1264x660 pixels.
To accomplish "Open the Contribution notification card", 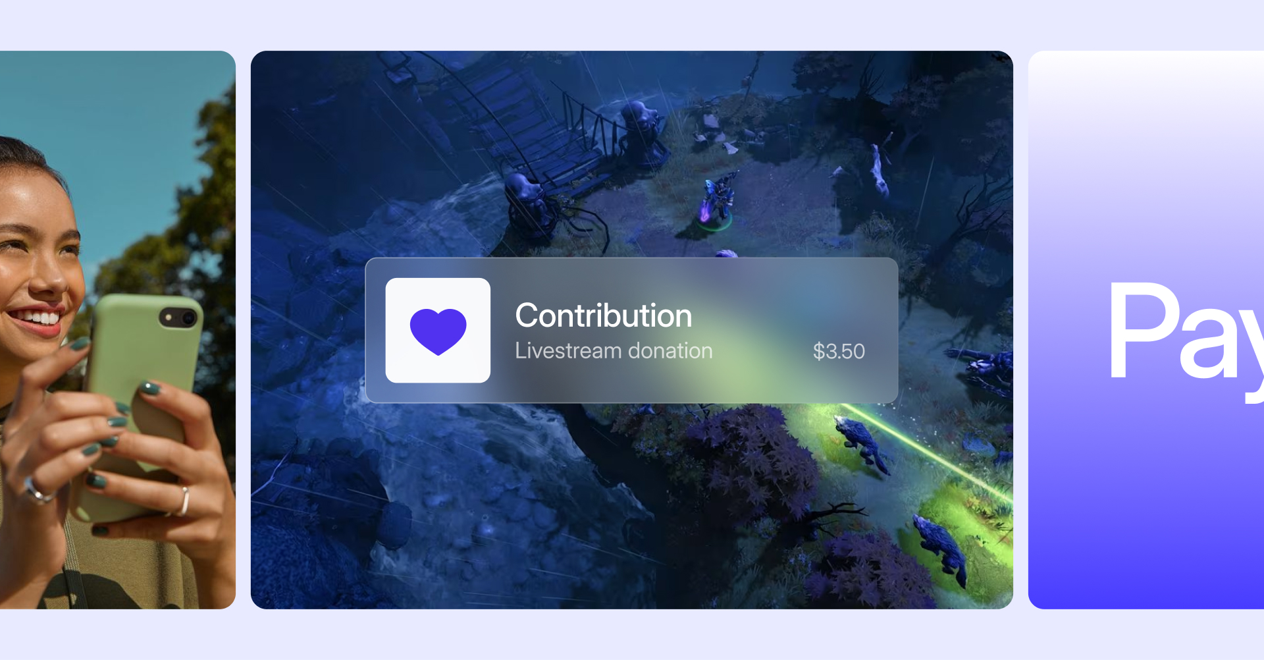I will 632,330.
